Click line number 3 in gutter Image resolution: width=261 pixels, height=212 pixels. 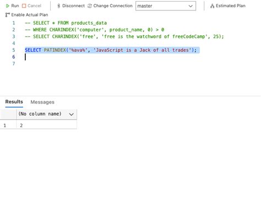(x=14, y=36)
